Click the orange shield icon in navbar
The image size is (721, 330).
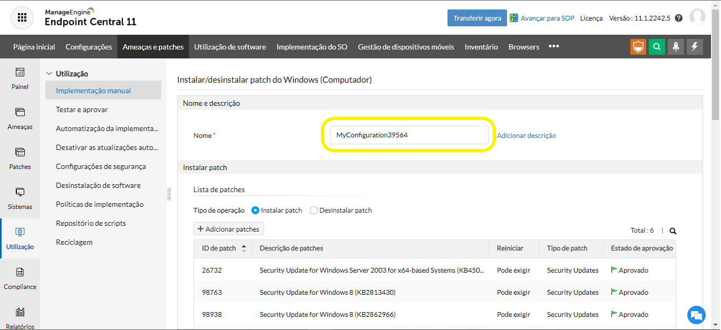click(638, 47)
